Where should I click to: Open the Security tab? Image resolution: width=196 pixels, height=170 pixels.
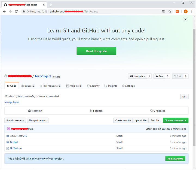click(x=93, y=86)
